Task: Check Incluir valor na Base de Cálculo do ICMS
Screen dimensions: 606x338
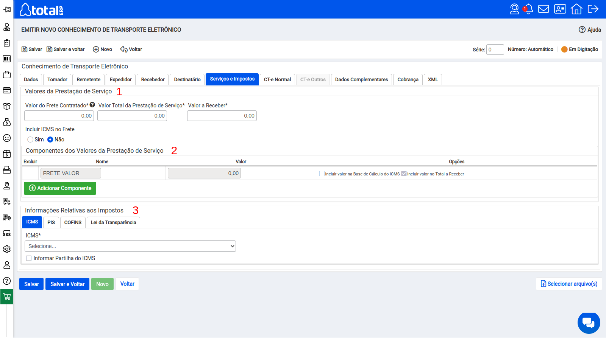Action: (322, 174)
